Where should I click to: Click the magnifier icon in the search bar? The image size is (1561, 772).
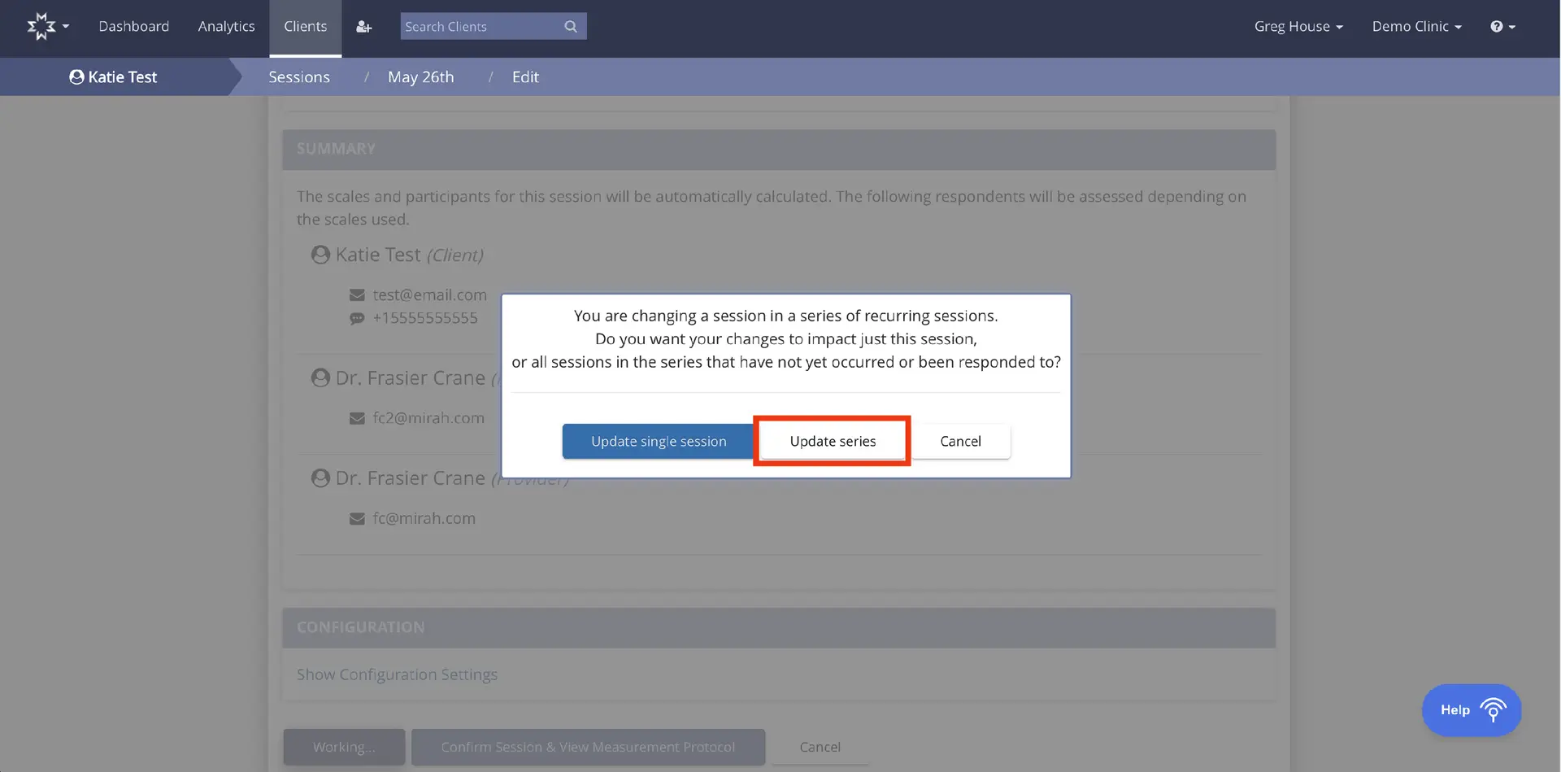click(x=570, y=26)
